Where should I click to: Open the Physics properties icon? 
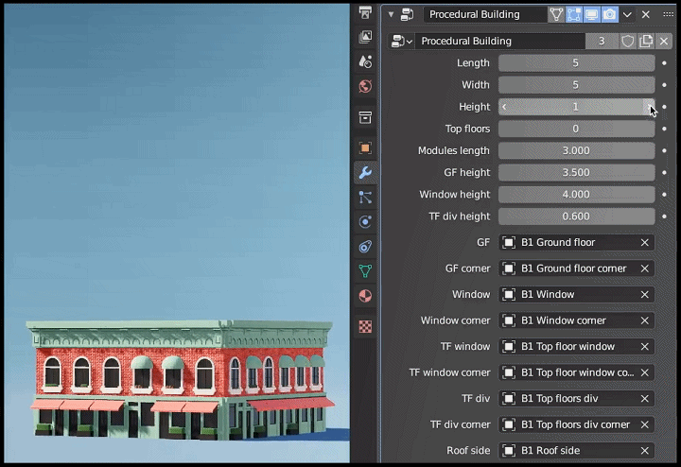coord(365,222)
